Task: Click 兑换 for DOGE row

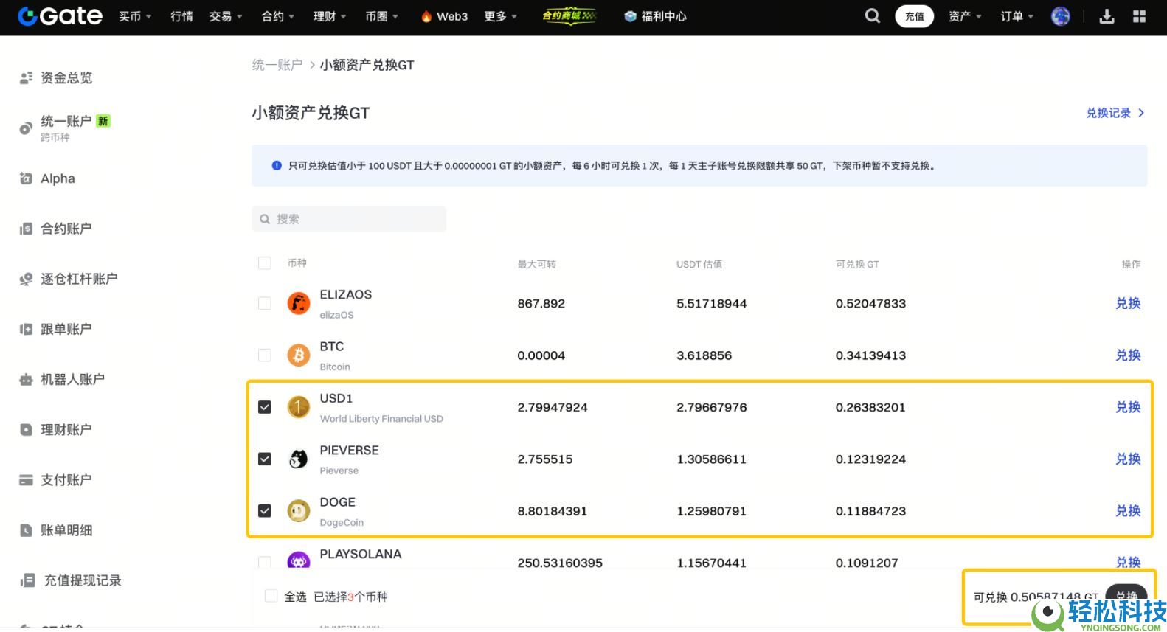Action: tap(1128, 511)
